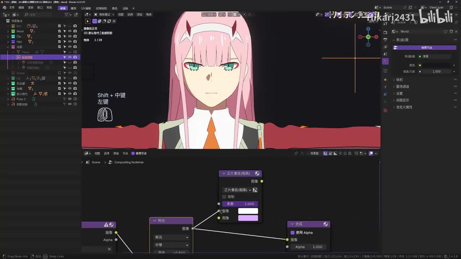Switch to the UV编辑 workspace tab
Image resolution: width=461 pixels, height=259 pixels.
(x=86, y=8)
